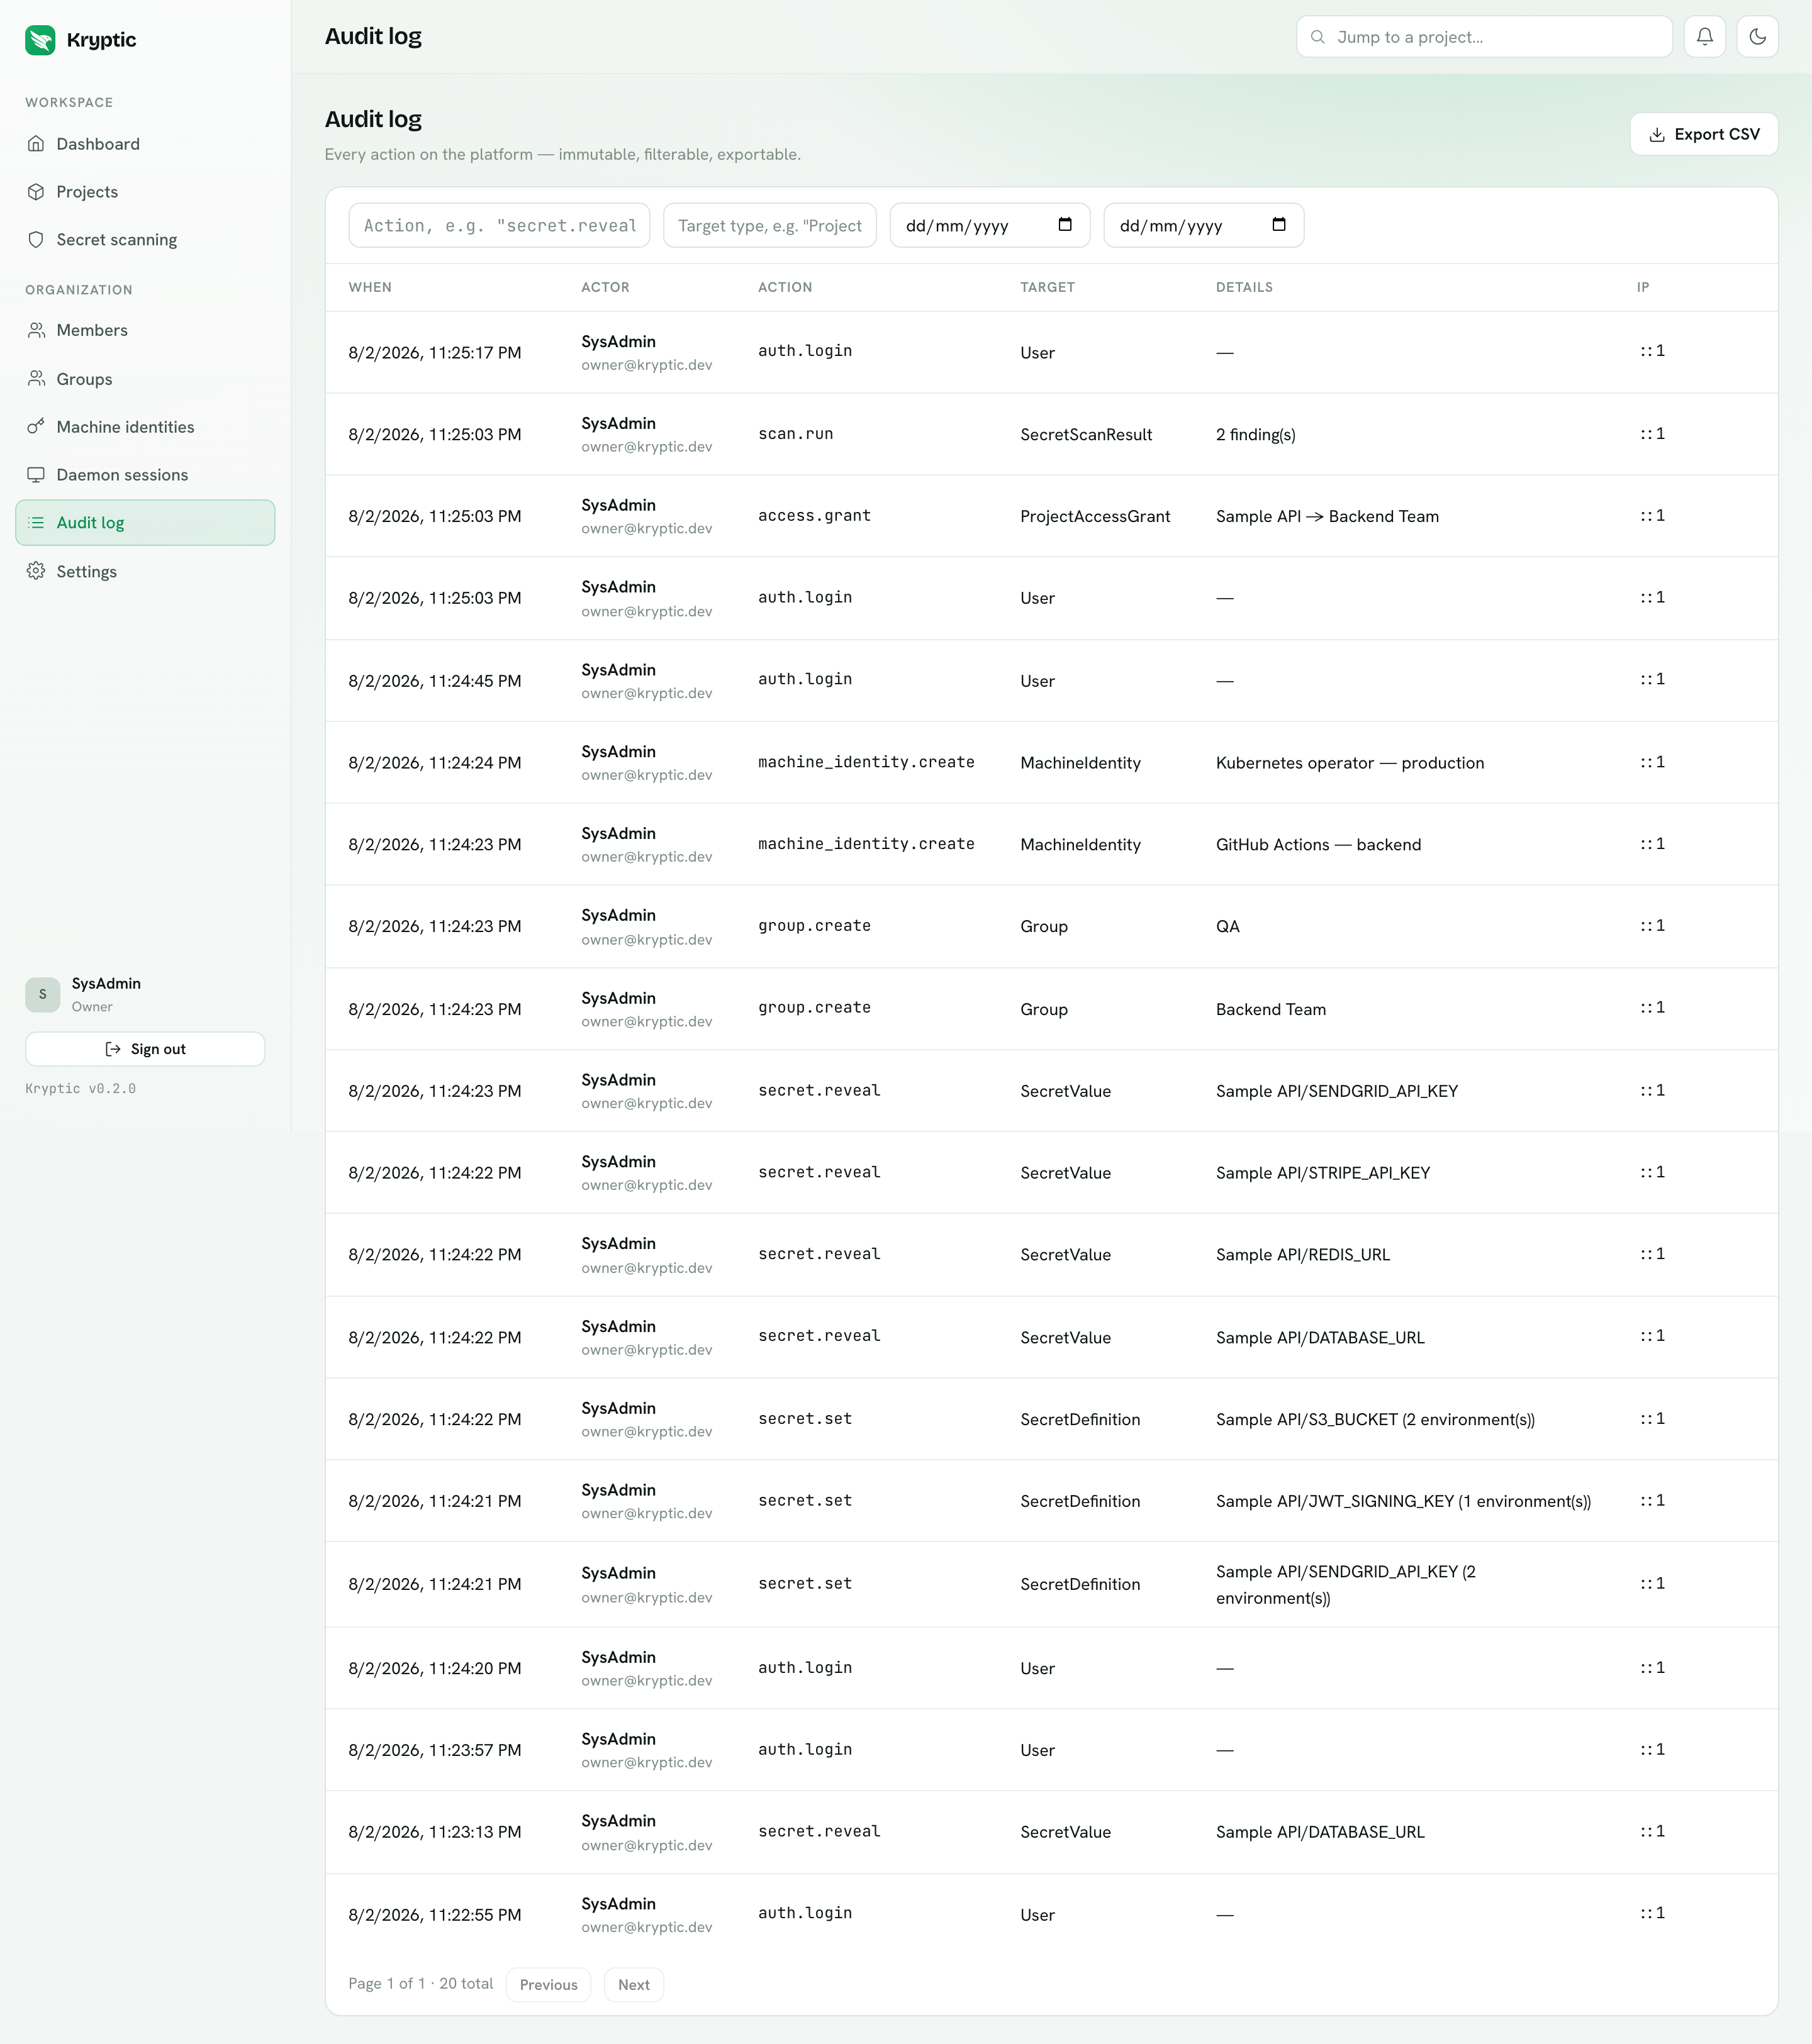Click 'Sample API/STRIPE_API_KEY' details
This screenshot has width=1812, height=2044.
coord(1323,1173)
